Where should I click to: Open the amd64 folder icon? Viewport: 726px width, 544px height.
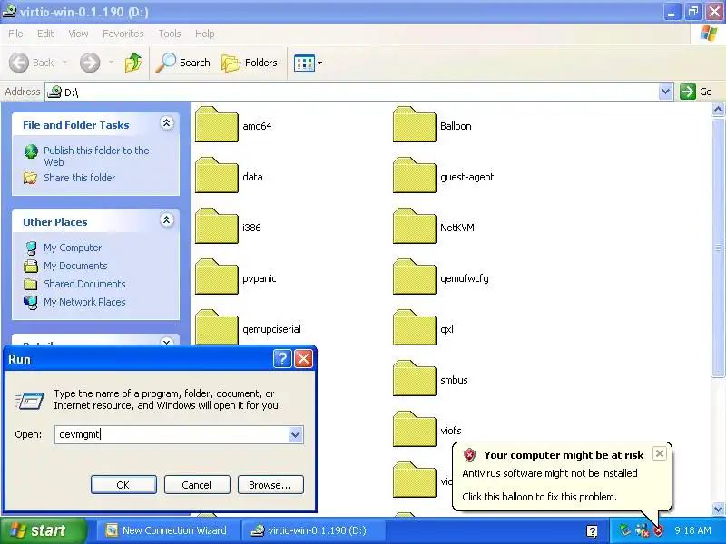click(x=216, y=124)
